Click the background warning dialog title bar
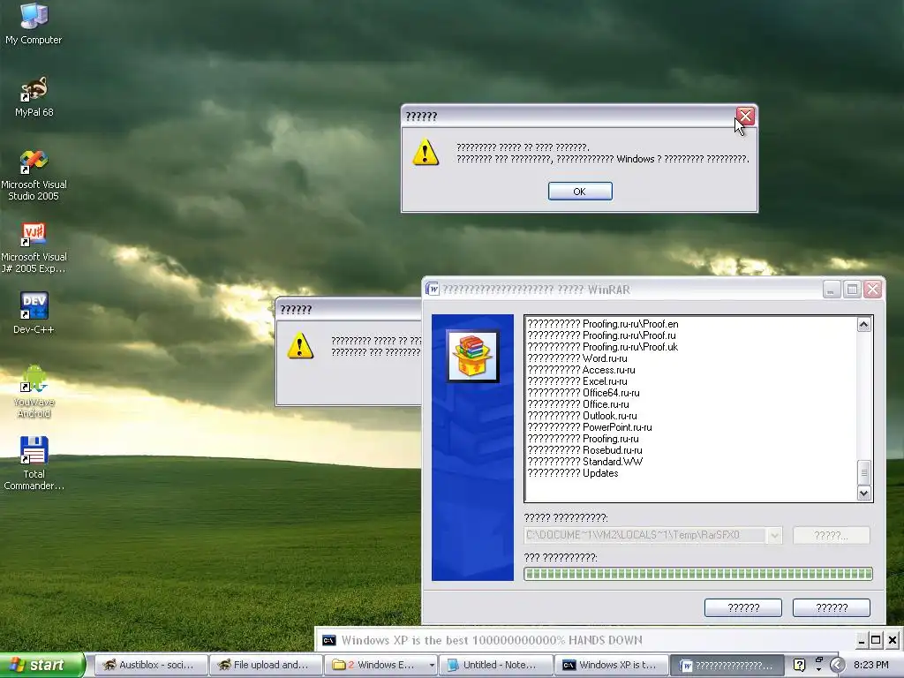The image size is (904, 678). point(349,310)
